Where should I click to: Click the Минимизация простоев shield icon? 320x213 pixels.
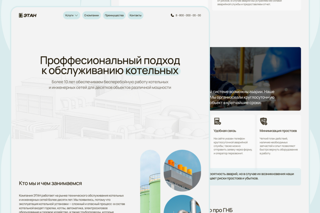click(x=263, y=121)
